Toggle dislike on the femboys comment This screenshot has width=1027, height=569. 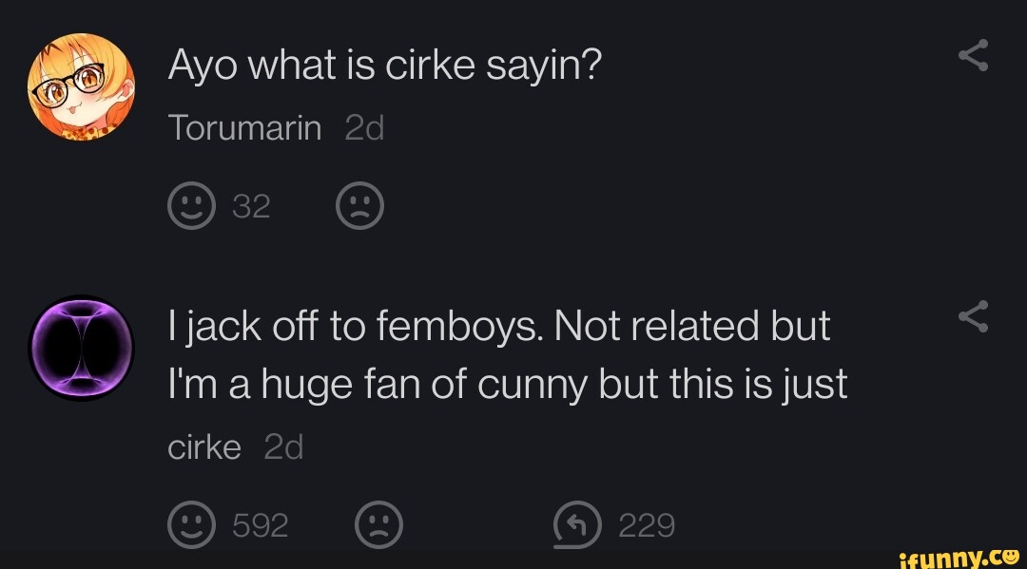[378, 523]
